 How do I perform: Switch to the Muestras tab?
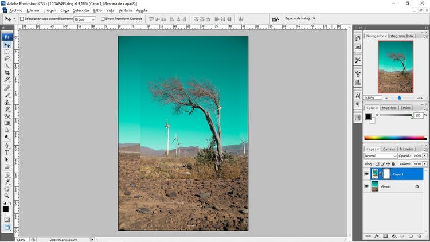(x=389, y=108)
